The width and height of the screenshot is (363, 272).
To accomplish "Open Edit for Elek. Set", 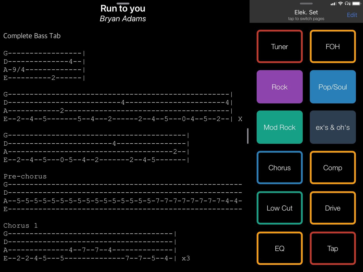I will [x=352, y=15].
